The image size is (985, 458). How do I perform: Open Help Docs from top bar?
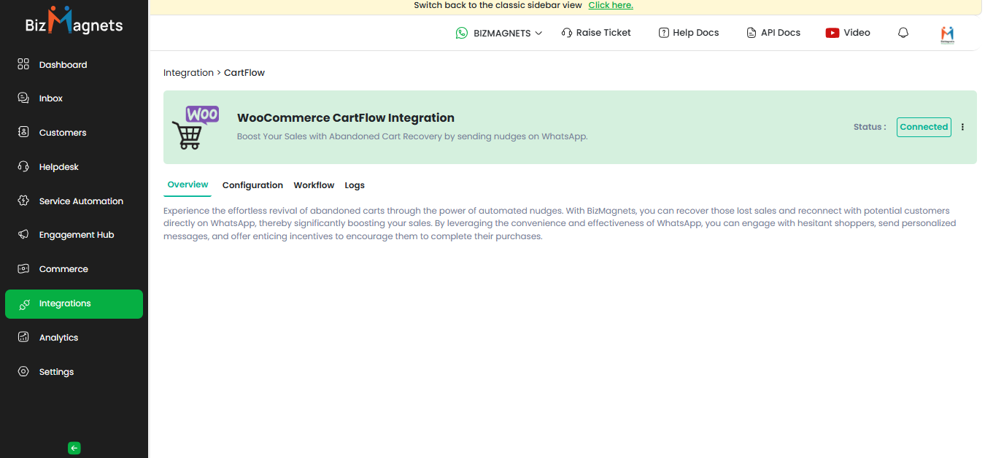tap(688, 33)
